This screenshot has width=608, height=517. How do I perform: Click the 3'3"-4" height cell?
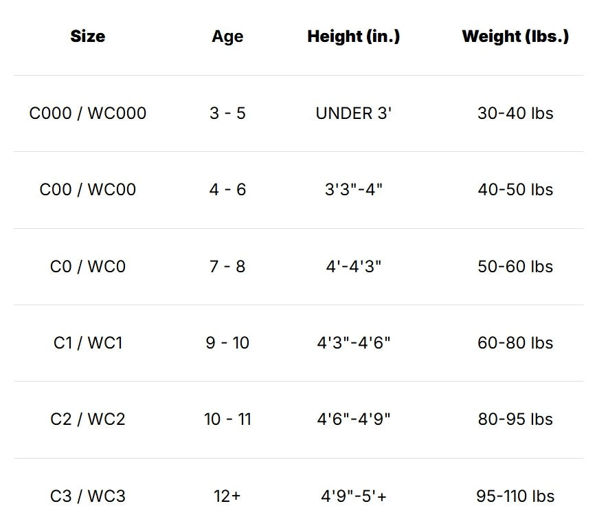(354, 190)
